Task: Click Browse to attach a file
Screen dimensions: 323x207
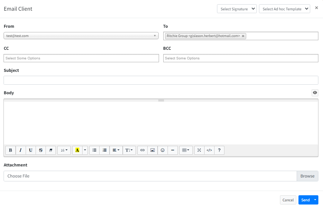Action: (307, 176)
